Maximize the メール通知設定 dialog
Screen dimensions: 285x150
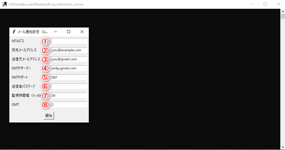[x=69, y=32]
